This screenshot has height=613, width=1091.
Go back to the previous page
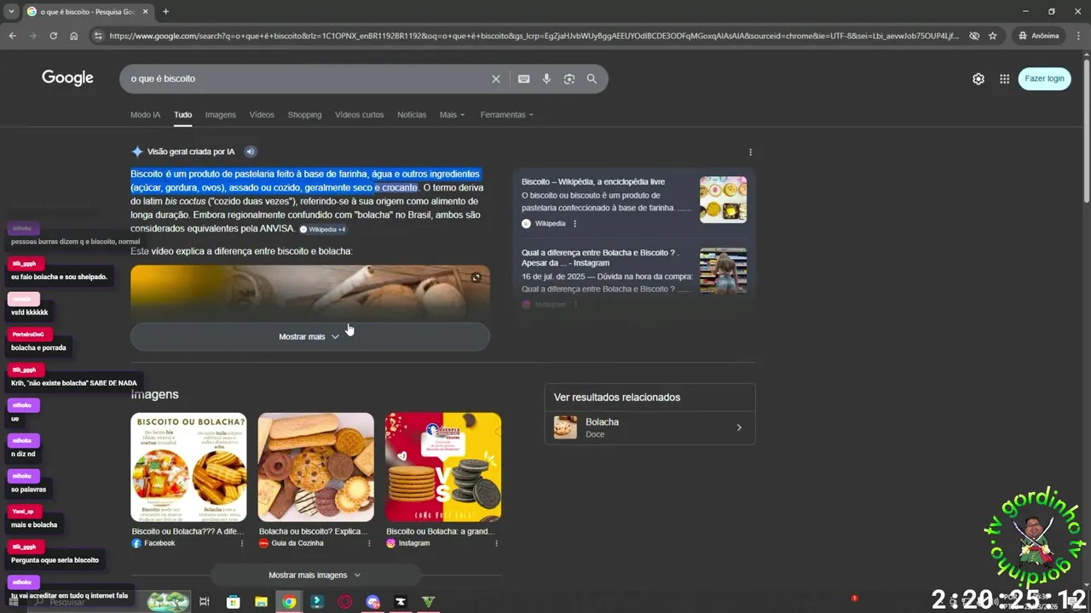12,36
